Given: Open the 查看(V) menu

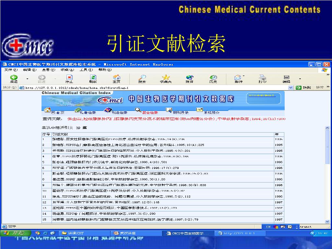Looking at the screenshot, I should (x=49, y=70).
